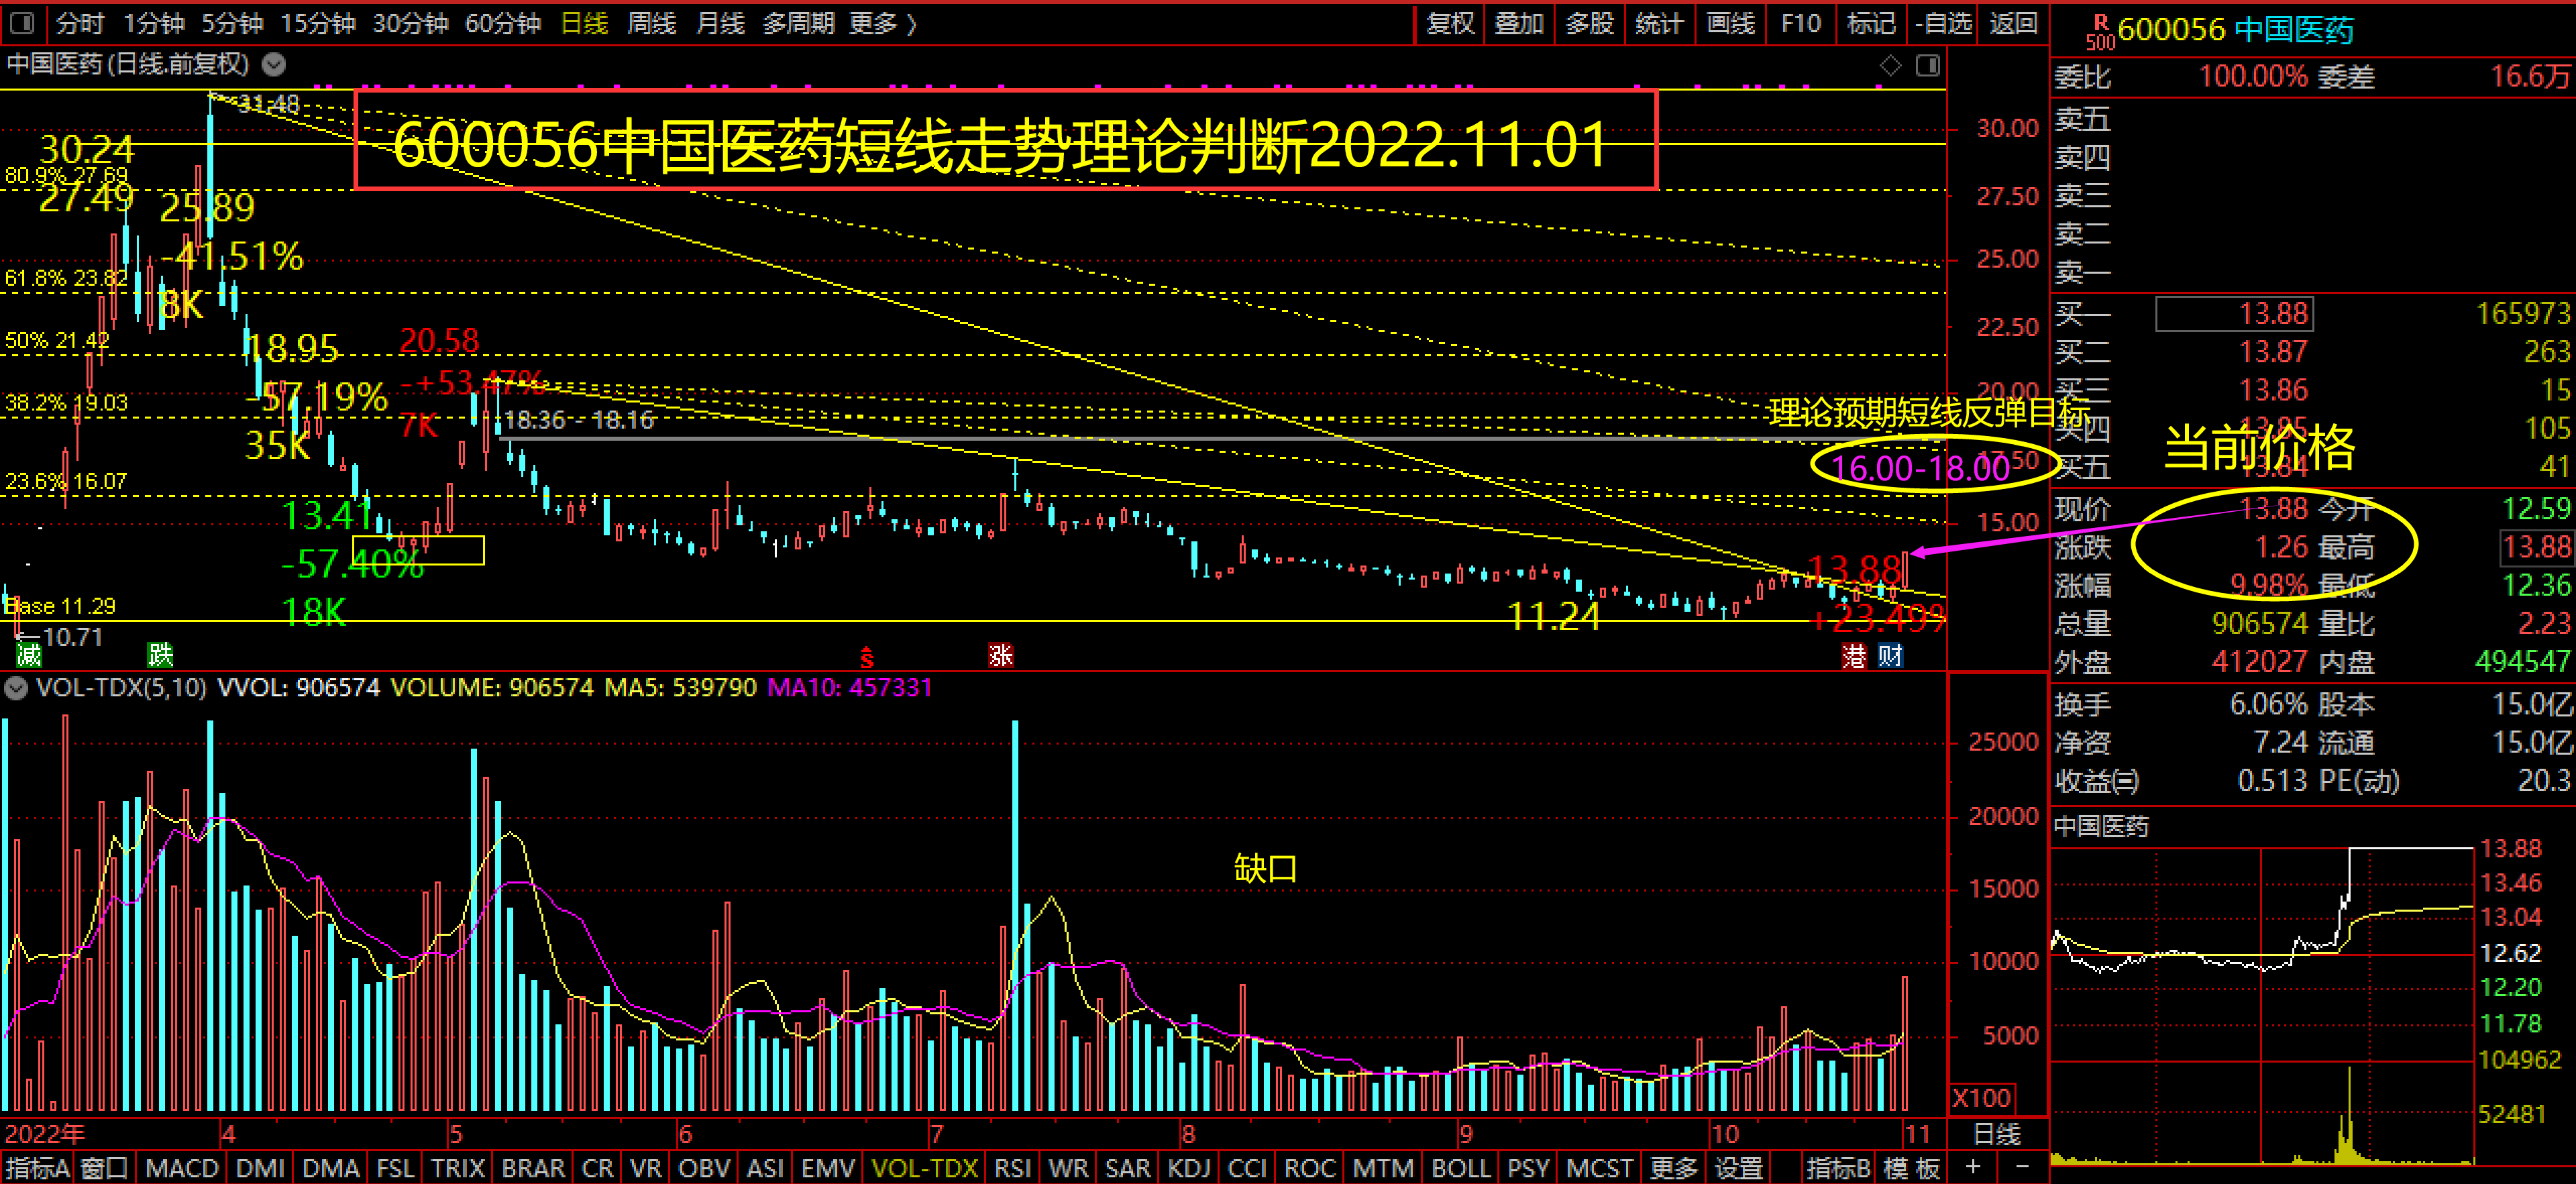This screenshot has width=2576, height=1184.
Task: Click the green 减 marker icon
Action: click(x=29, y=655)
